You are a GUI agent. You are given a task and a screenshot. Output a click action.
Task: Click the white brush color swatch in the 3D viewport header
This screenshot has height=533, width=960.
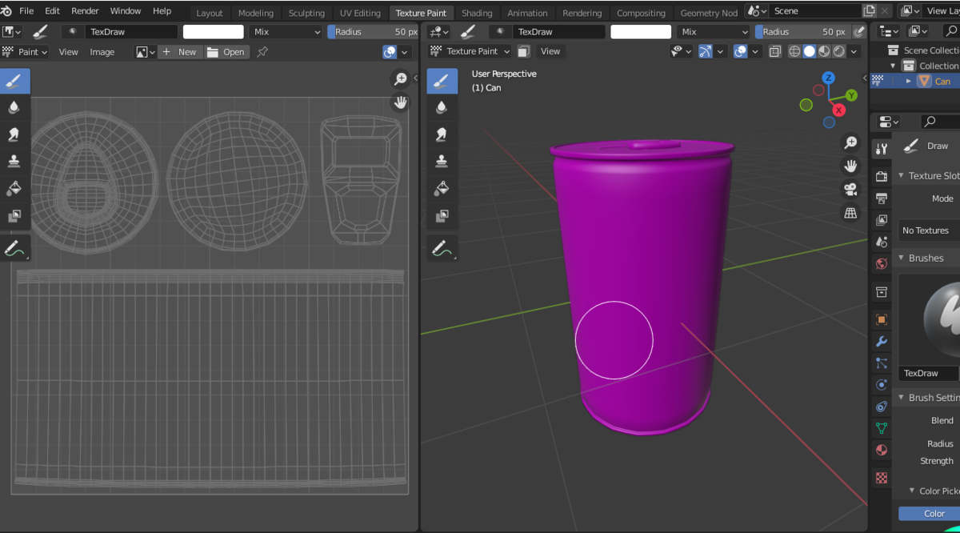point(640,32)
